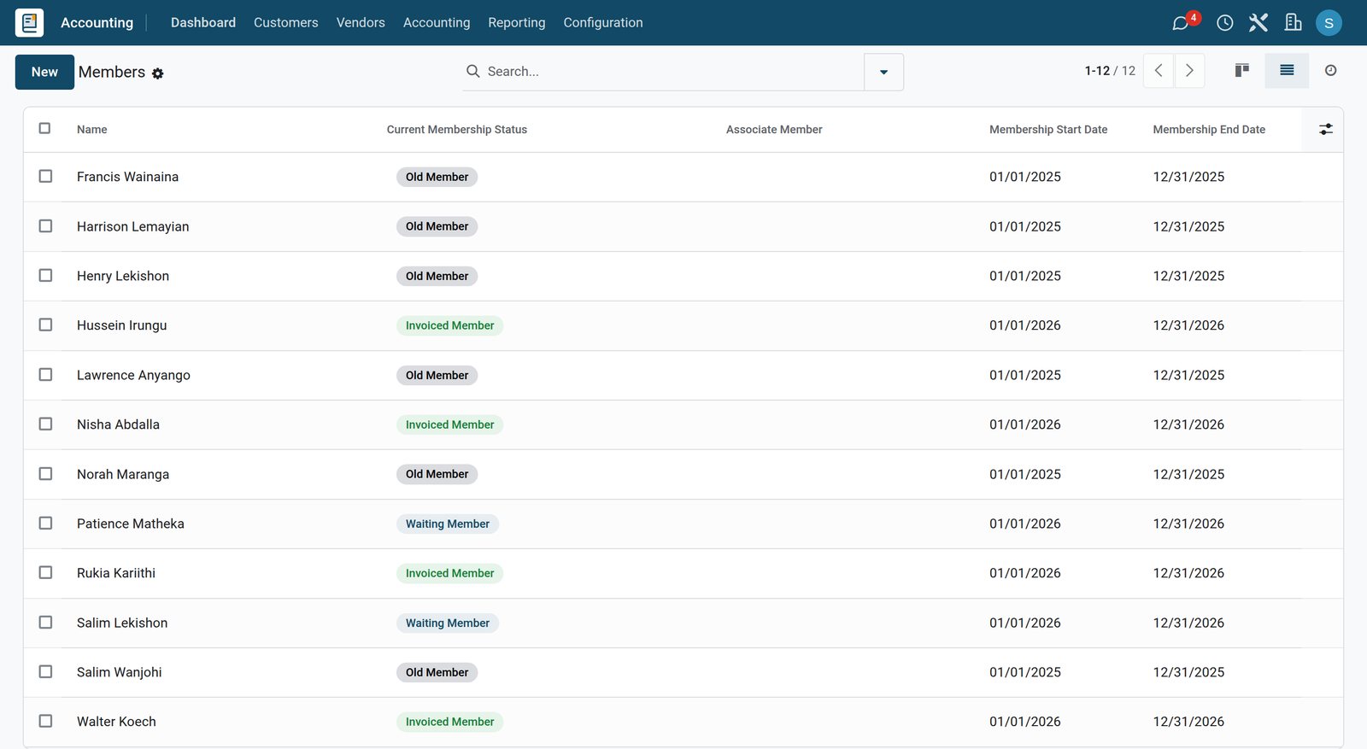1367x749 pixels.
Task: Mark the checkbox for Walter Koech
Action: (x=45, y=722)
